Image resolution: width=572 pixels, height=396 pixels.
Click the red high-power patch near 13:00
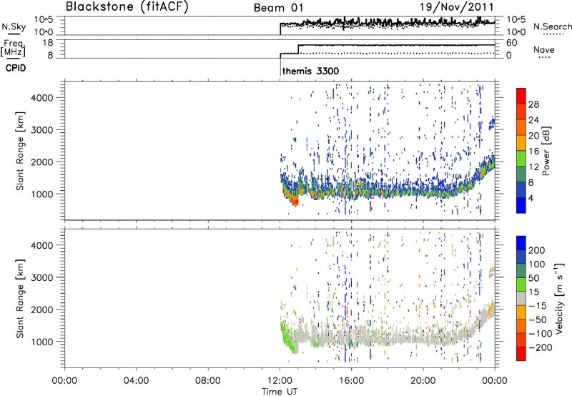293,199
